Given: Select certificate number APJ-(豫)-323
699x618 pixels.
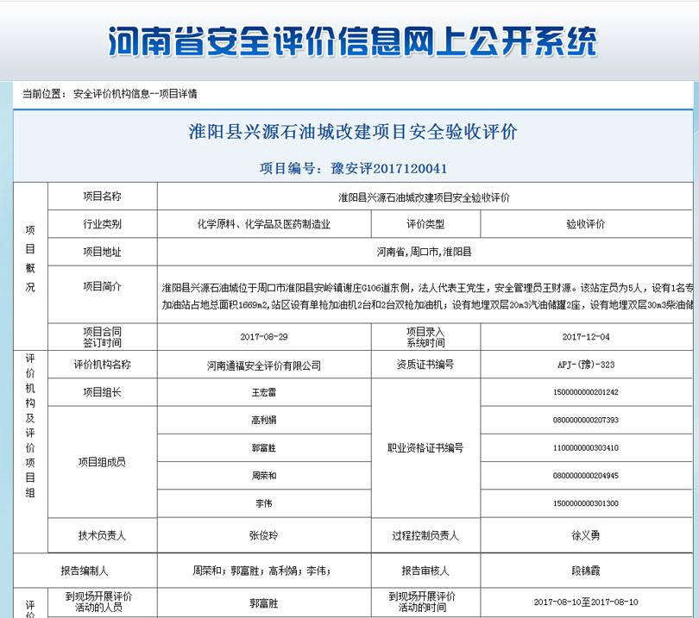Looking at the screenshot, I should pos(586,365).
